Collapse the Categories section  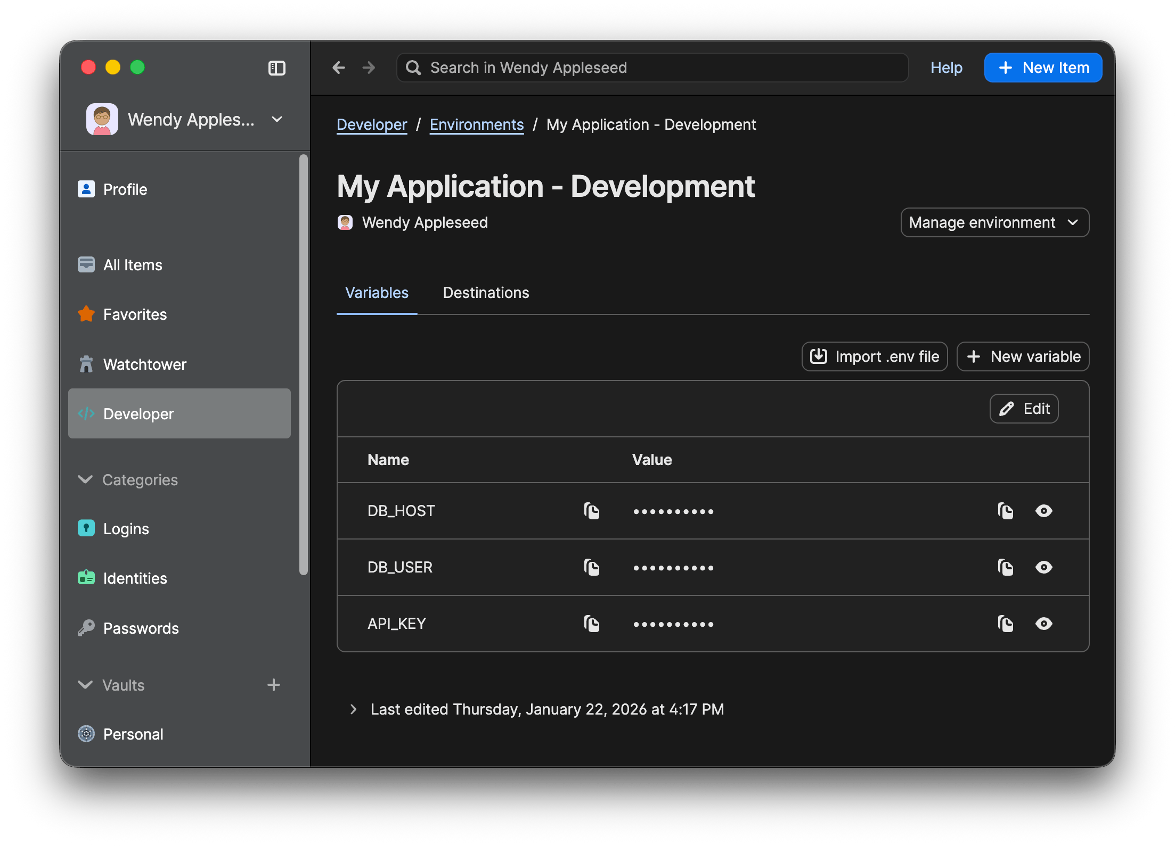(85, 479)
